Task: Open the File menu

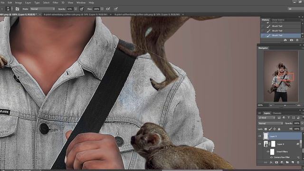Action: tap(2, 3)
